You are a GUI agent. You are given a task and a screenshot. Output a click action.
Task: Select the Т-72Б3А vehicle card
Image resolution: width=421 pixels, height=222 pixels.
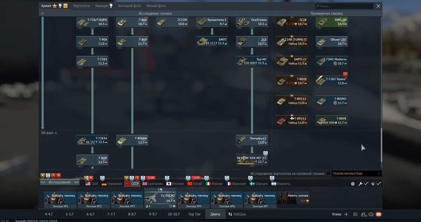point(92,140)
